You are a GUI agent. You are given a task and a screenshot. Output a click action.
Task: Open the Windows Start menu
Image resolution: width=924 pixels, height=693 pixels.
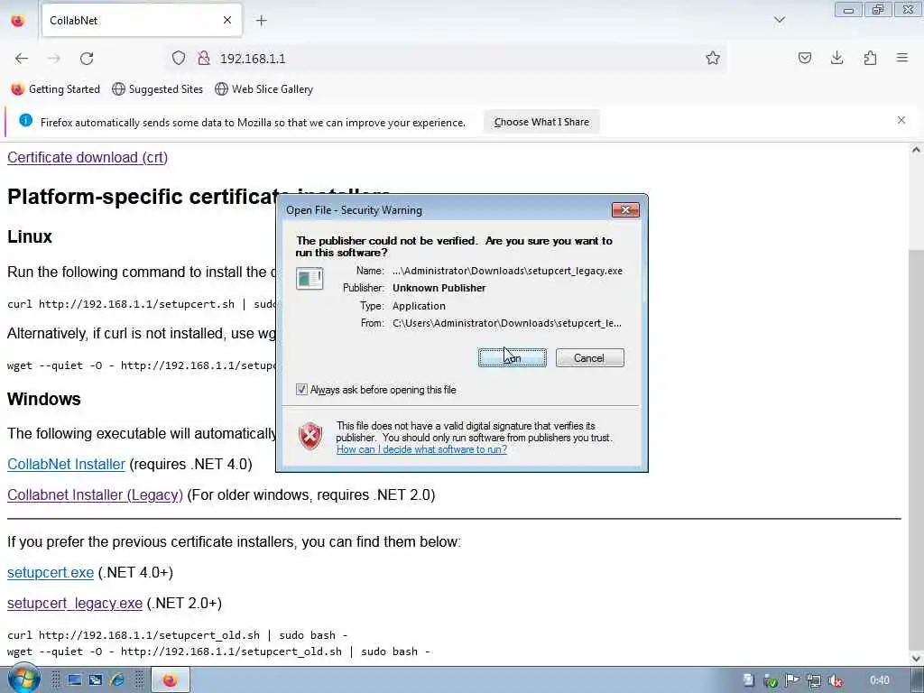23,679
